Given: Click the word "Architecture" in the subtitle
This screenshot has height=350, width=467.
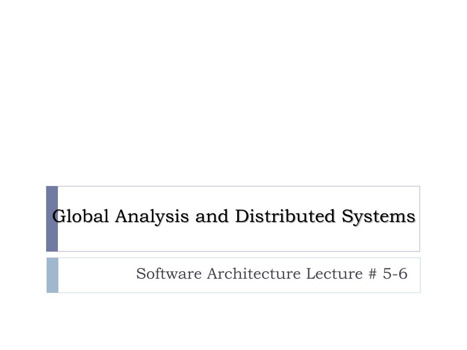Looking at the screenshot, I should point(254,273).
